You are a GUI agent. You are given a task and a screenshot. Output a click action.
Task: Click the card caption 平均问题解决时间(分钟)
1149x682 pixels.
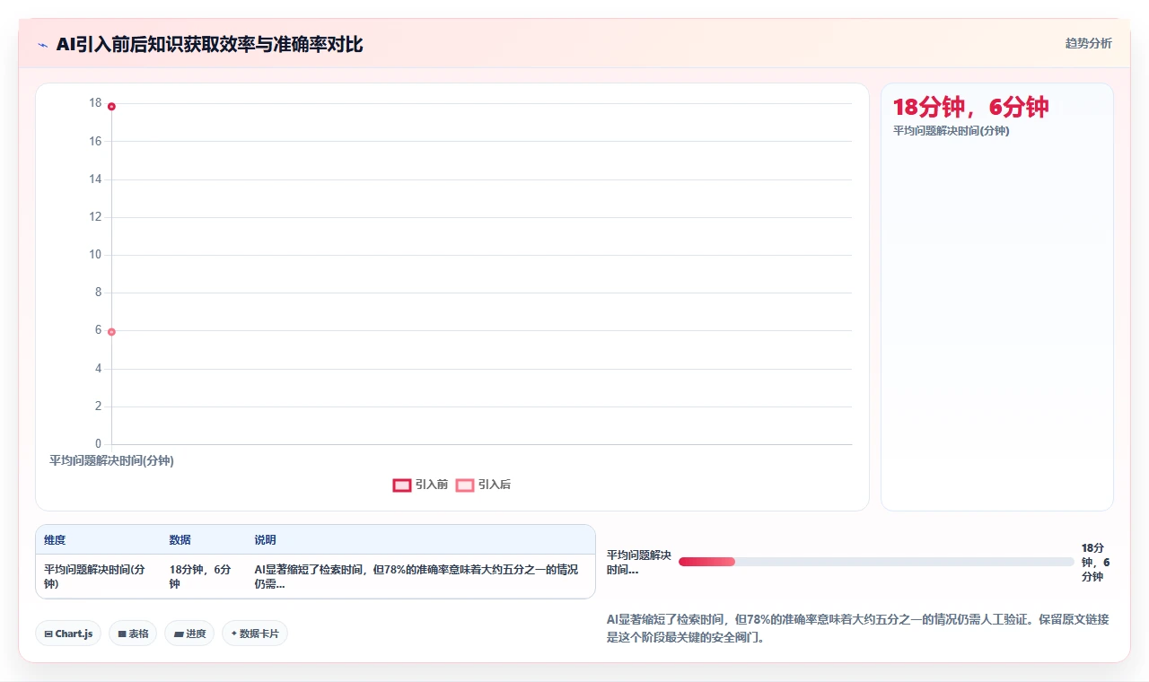click(951, 131)
